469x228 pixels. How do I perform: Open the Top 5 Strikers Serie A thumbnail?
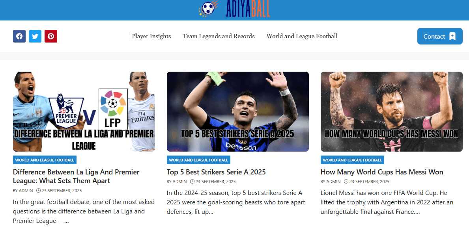(238, 111)
